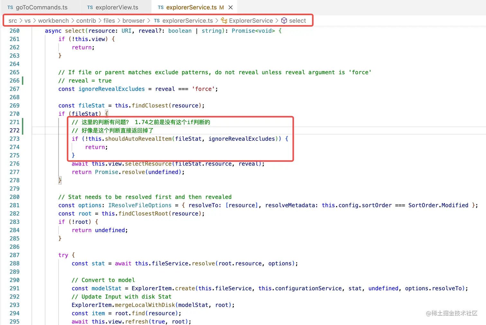Click the '// reveal = true' comment
The image size is (486, 325).
[x=85, y=81]
